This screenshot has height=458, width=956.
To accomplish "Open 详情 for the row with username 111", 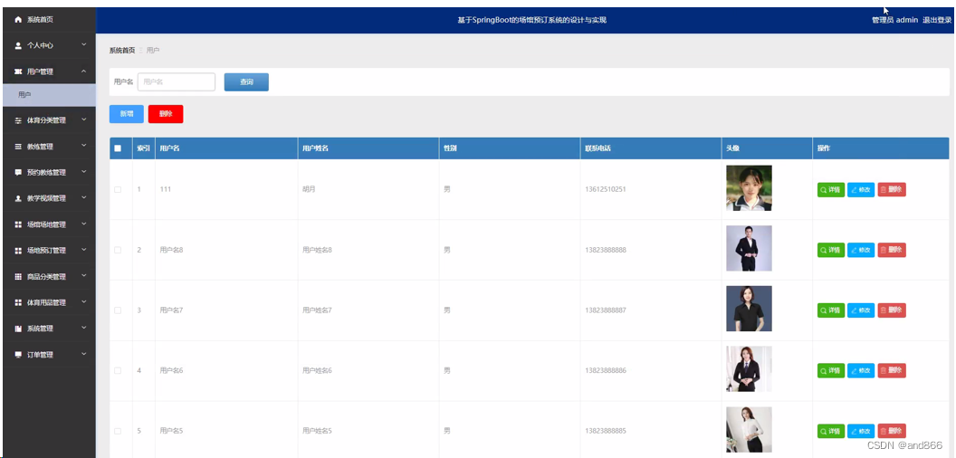I will (830, 190).
